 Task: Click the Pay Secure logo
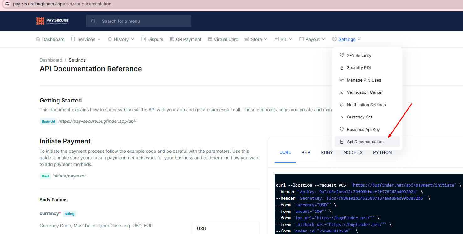pyautogui.click(x=52, y=21)
